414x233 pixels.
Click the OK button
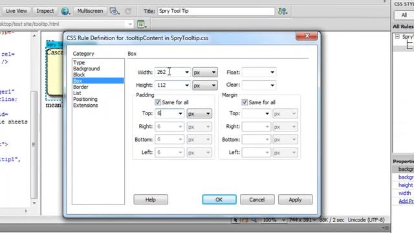(x=219, y=199)
